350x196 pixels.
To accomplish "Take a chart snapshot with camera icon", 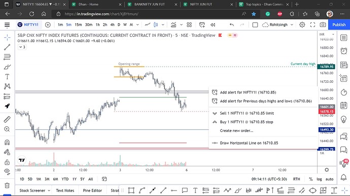I will point(323,25).
